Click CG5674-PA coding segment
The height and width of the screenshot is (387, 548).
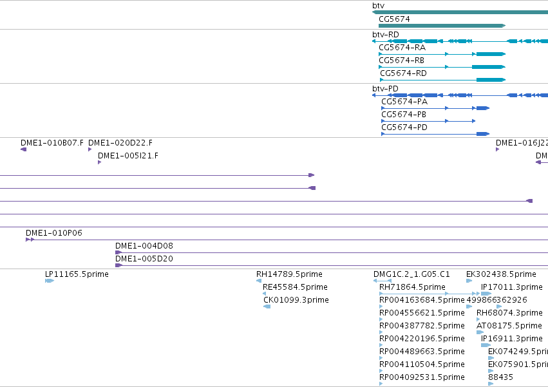[x=483, y=108]
